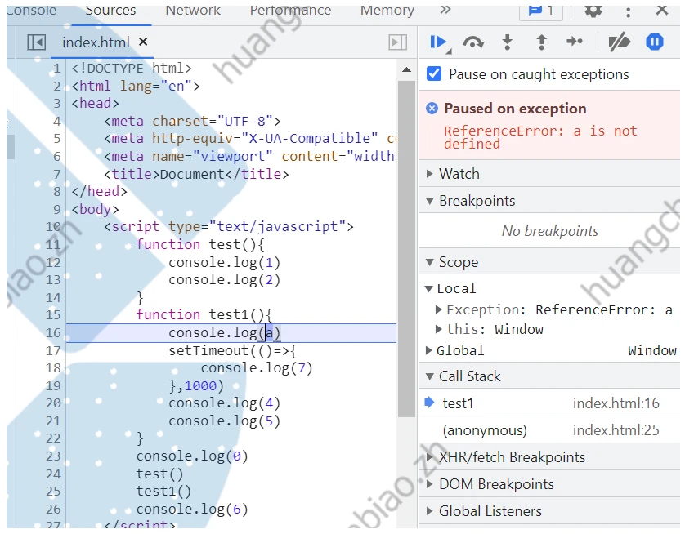Viewport: 685px width, 534px height.
Task: Switch to the Network tab
Action: click(x=193, y=11)
